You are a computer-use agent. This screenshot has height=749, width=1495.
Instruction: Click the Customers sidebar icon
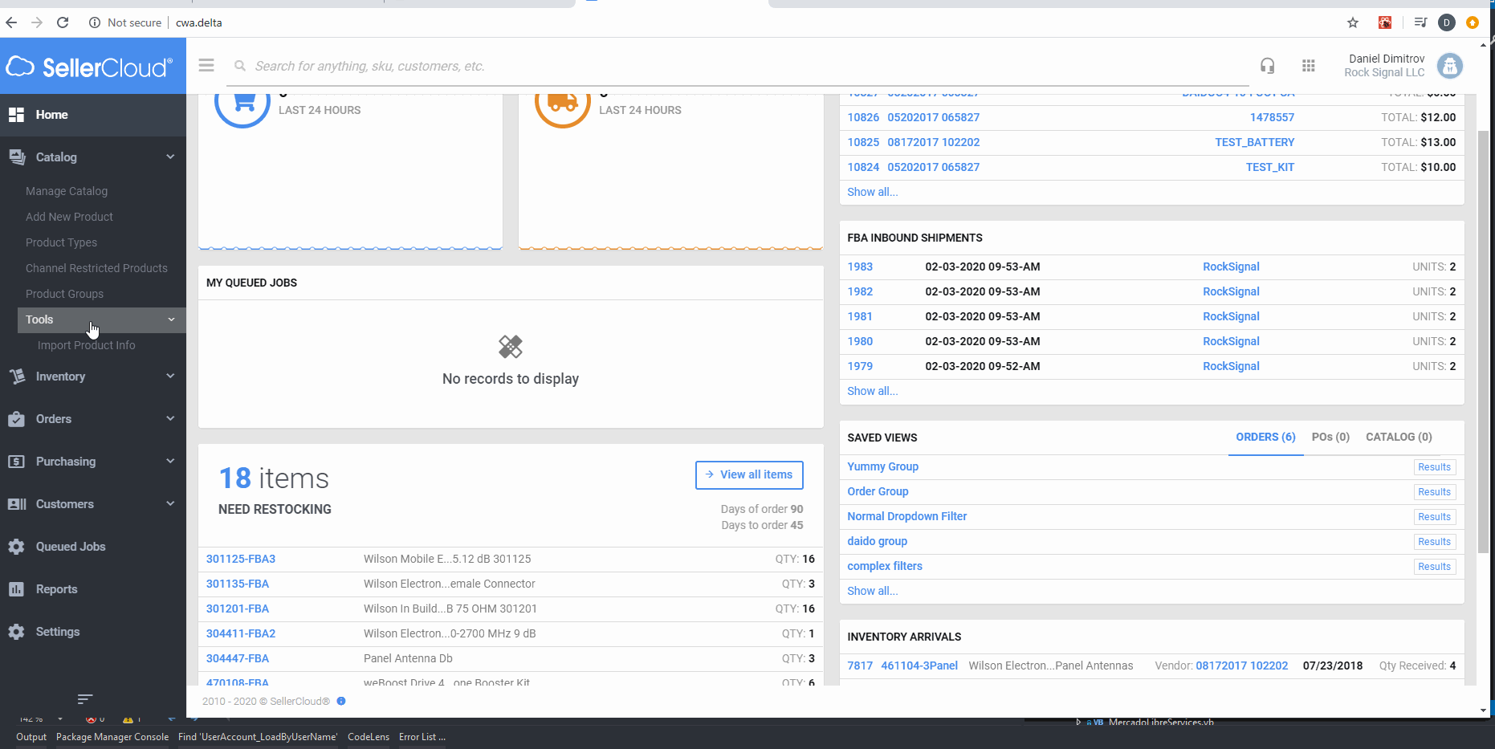click(17, 504)
